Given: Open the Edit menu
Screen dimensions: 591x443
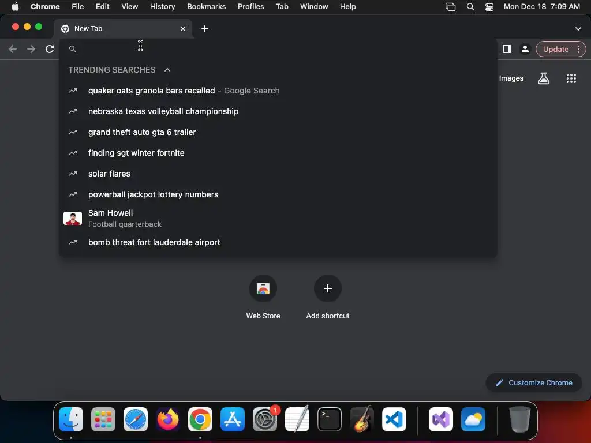Looking at the screenshot, I should (102, 7).
